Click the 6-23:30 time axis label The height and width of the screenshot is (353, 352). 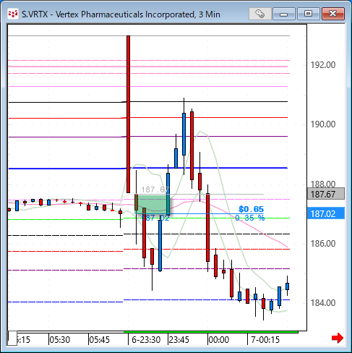pos(146,340)
